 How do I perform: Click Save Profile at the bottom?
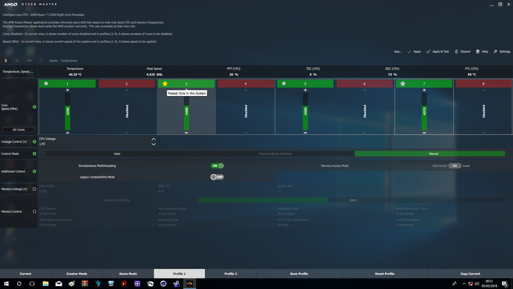click(x=299, y=274)
